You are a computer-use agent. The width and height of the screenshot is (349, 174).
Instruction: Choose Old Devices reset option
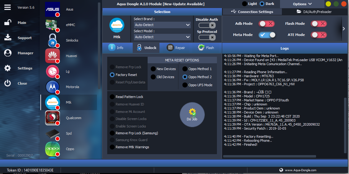[163, 77]
